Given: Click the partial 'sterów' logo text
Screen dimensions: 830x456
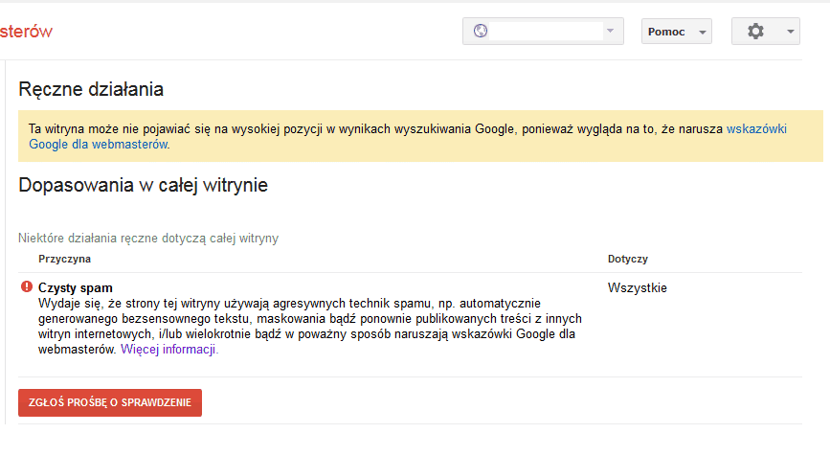Looking at the screenshot, I should (x=26, y=32).
